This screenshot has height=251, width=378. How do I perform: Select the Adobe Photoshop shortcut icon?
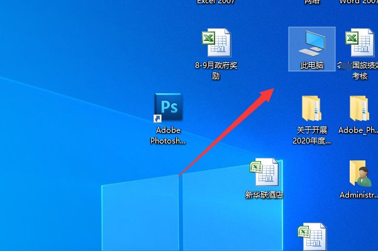pos(169,108)
